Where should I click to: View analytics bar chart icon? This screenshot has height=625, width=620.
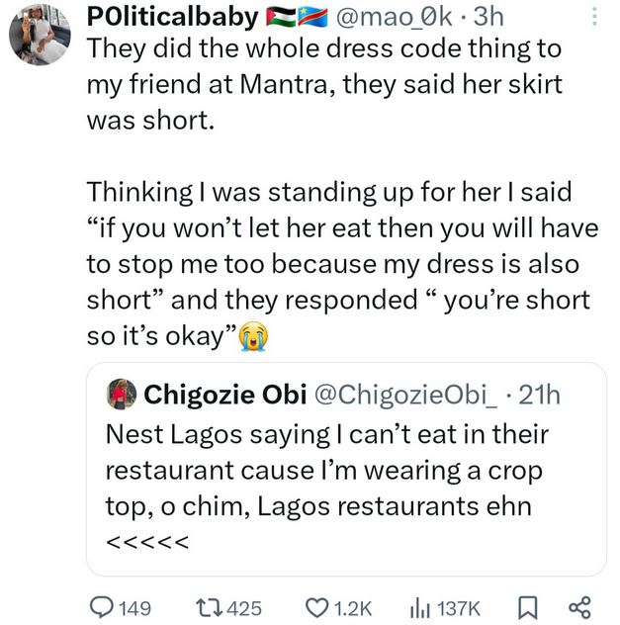(x=420, y=608)
